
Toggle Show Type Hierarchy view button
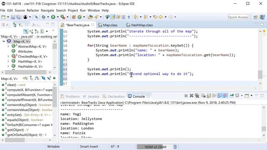coord(26,31)
